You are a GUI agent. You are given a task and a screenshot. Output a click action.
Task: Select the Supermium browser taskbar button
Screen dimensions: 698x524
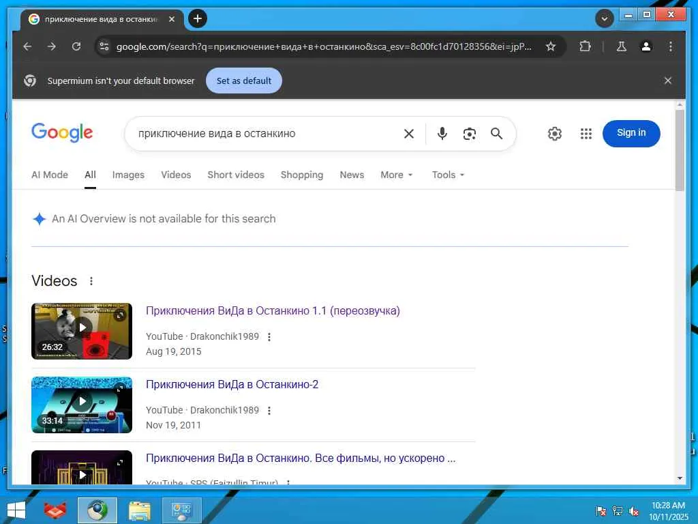(97, 510)
